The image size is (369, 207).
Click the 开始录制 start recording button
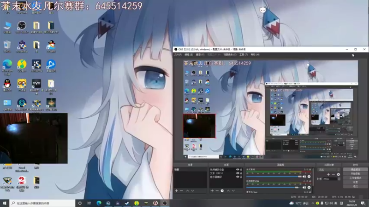coord(355,174)
